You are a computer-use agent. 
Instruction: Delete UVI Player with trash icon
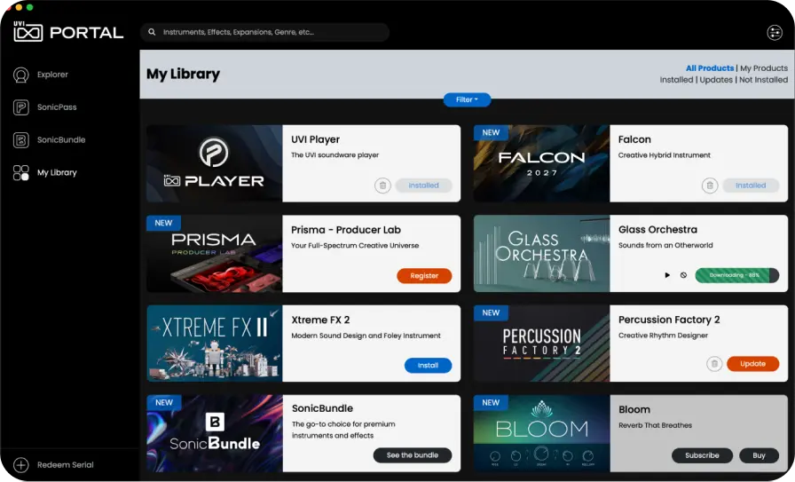(382, 186)
